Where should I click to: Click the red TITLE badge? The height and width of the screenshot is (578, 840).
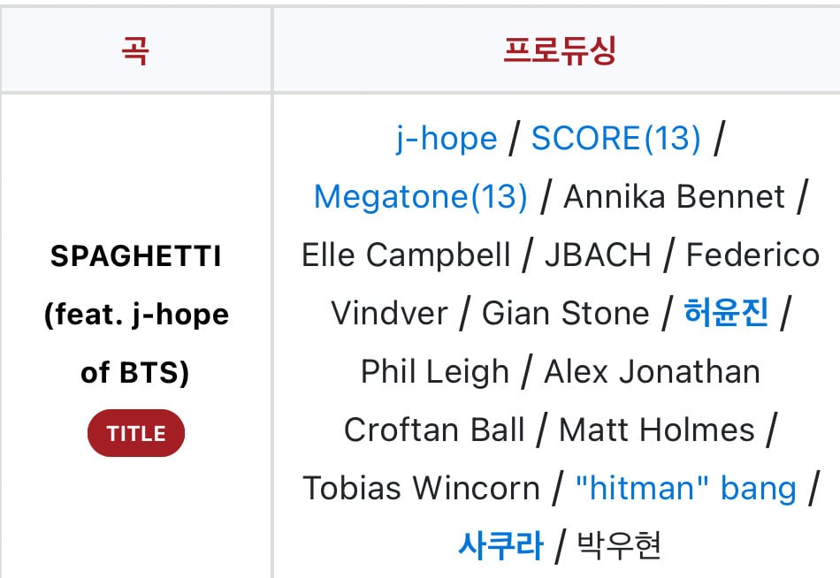click(x=136, y=434)
